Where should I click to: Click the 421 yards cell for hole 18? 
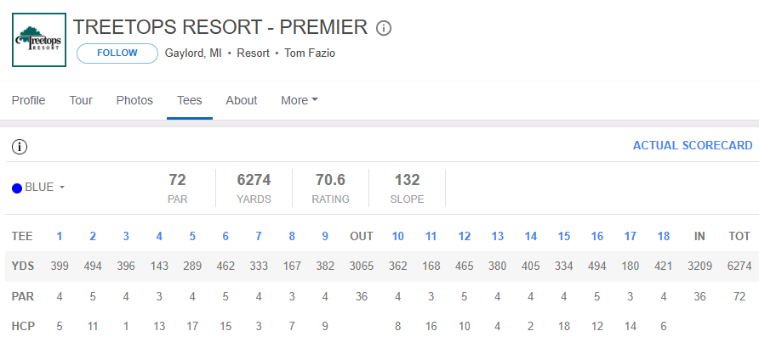click(x=663, y=266)
